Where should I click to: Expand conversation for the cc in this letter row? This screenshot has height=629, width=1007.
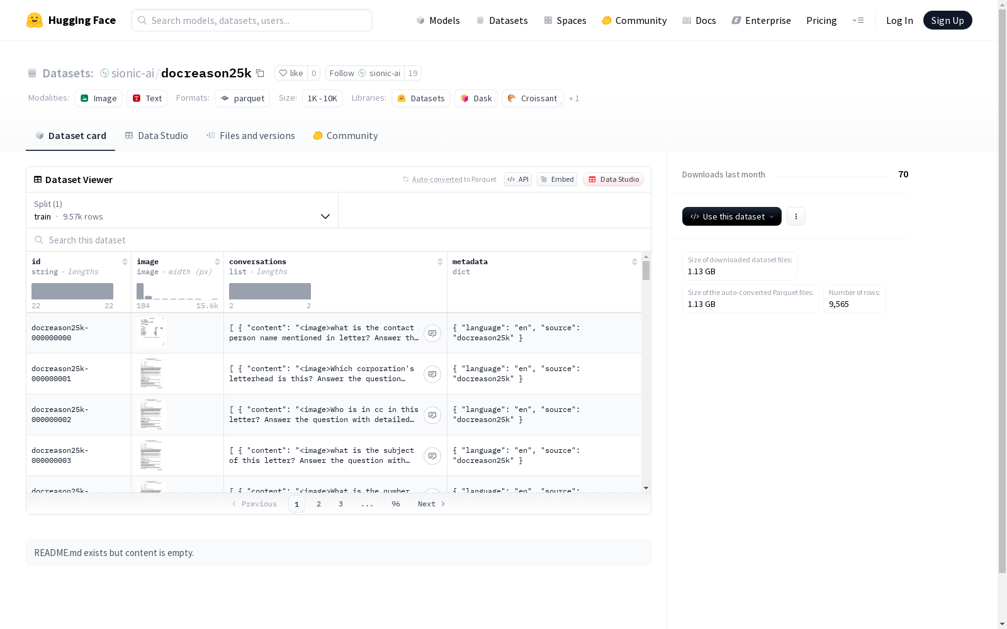432,415
